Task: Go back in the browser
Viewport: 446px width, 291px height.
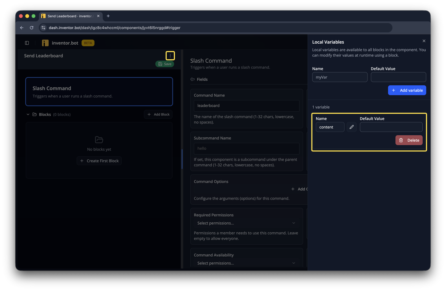Action: pos(22,28)
